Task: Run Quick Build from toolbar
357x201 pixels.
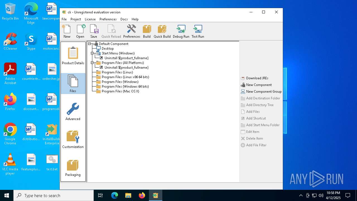Action: [162, 31]
